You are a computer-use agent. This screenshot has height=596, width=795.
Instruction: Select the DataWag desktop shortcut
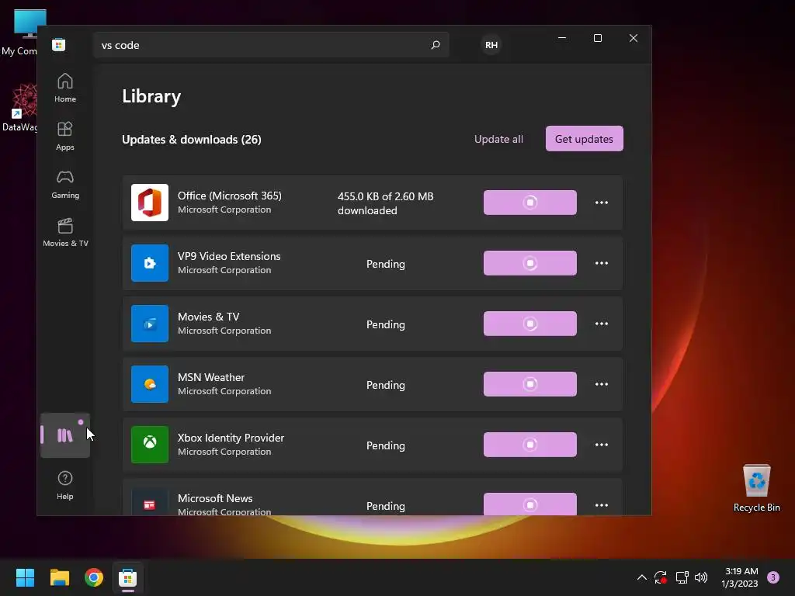pos(20,108)
